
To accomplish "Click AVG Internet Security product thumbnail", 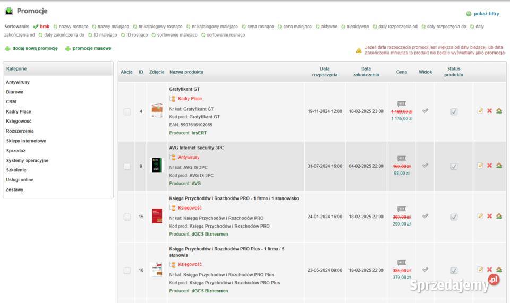I will [x=157, y=166].
